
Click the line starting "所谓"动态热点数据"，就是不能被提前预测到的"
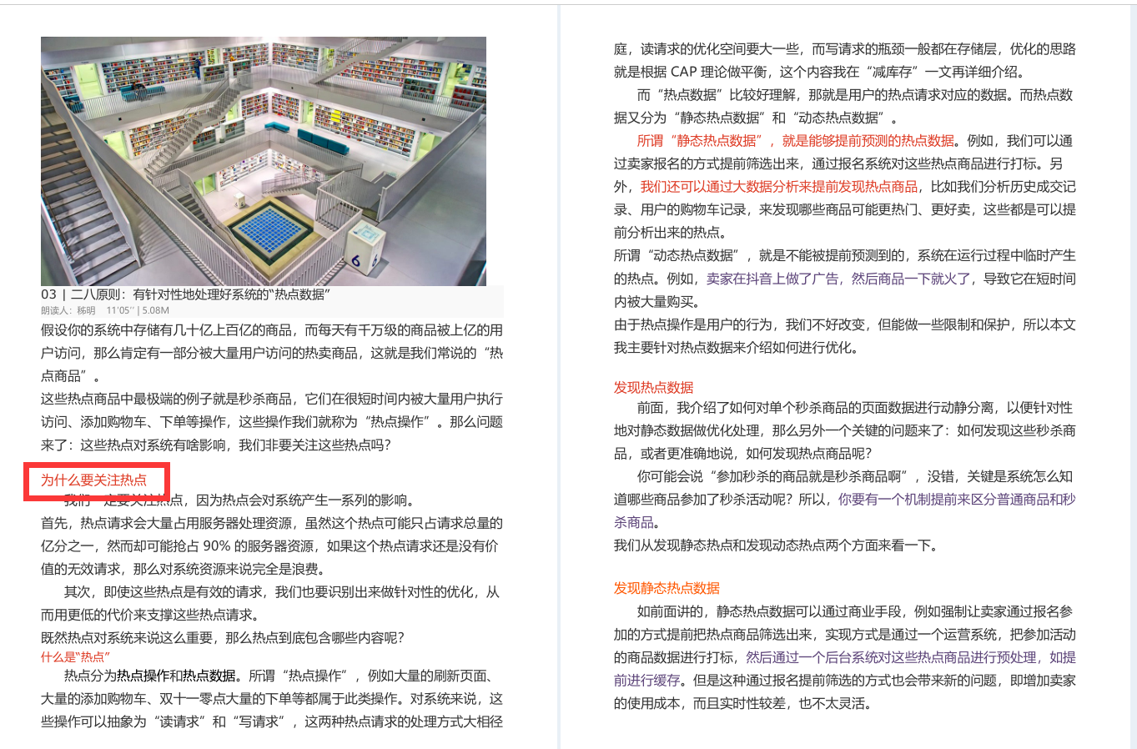[x=845, y=255]
